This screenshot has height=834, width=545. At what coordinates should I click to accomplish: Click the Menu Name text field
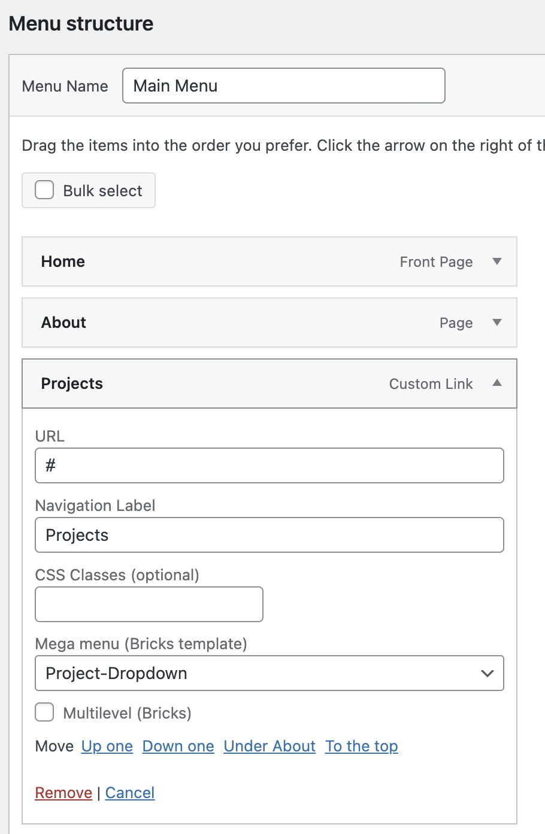pyautogui.click(x=284, y=86)
